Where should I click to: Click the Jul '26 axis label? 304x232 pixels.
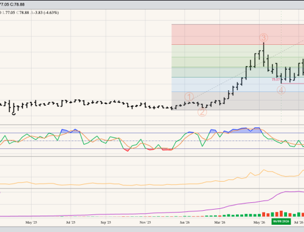click(299, 222)
